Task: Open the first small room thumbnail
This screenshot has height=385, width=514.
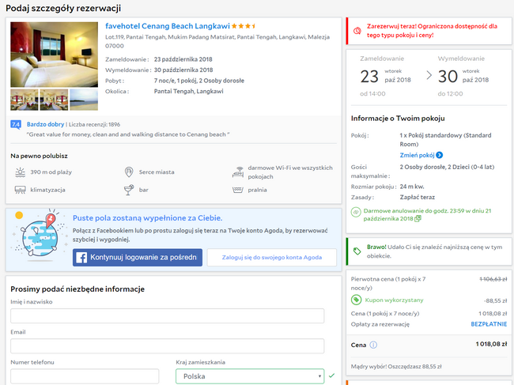Action: tap(25, 100)
